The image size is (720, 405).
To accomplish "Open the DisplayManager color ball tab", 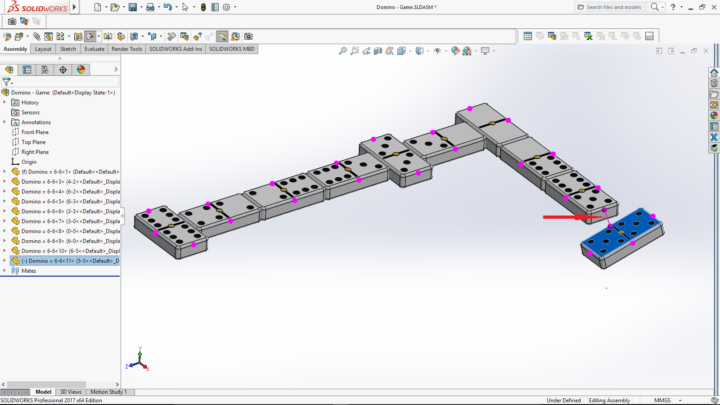I will tap(81, 70).
